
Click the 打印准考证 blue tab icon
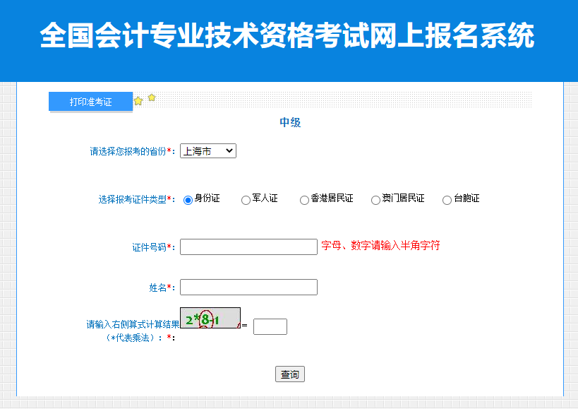tap(90, 102)
